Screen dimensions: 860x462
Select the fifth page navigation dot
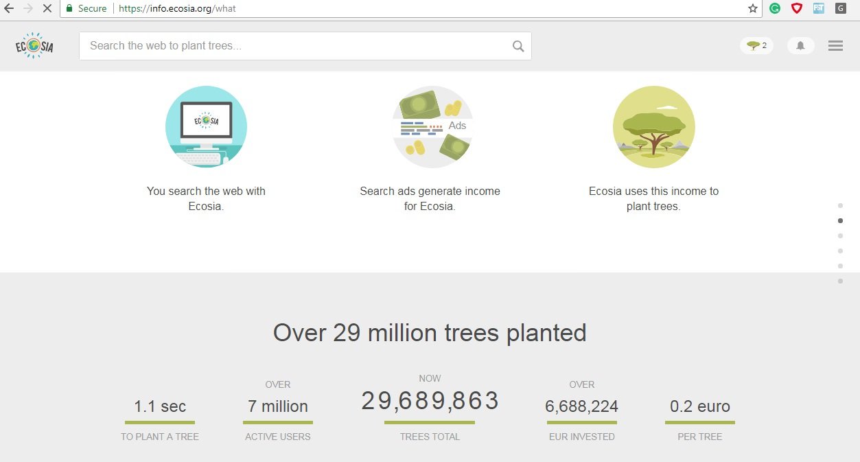click(840, 266)
